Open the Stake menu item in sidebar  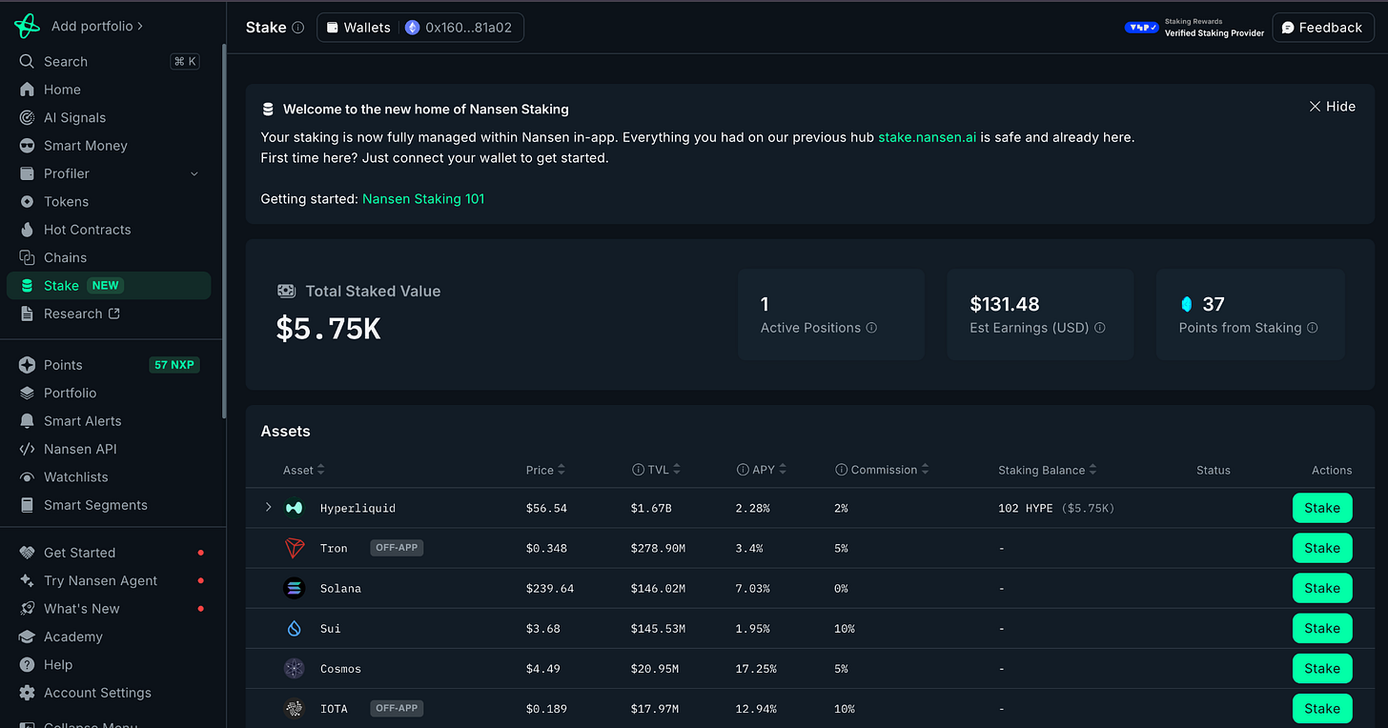(x=109, y=286)
